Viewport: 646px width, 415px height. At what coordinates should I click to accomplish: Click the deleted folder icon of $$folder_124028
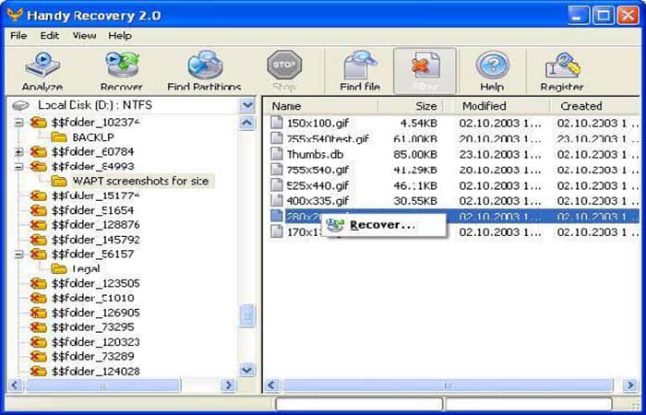pos(39,371)
